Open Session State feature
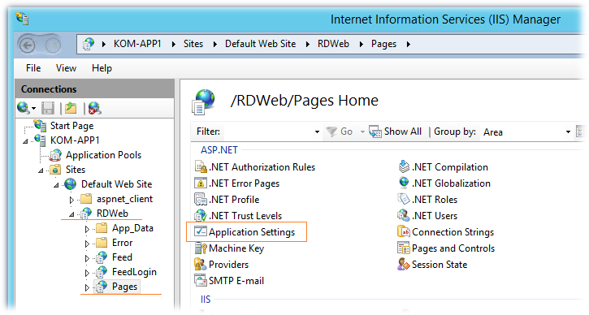589x315 pixels. (433, 265)
